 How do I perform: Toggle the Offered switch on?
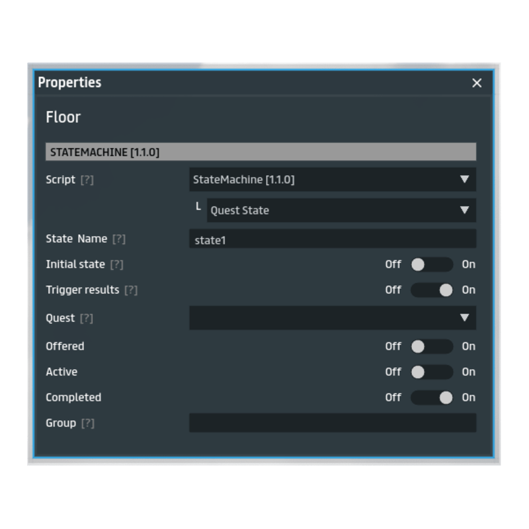(x=431, y=346)
